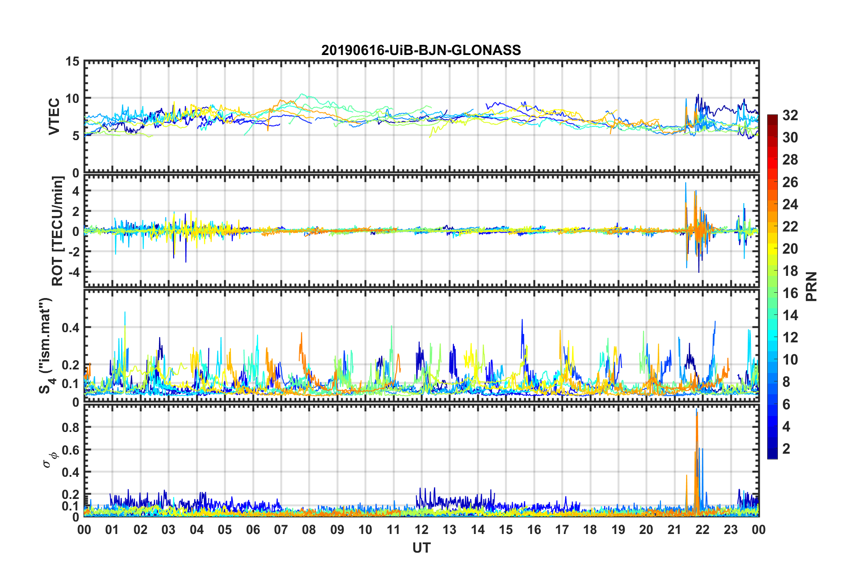The image size is (843, 573).
Task: Click the 28 tick on PRN colorbar
Action: (x=790, y=160)
